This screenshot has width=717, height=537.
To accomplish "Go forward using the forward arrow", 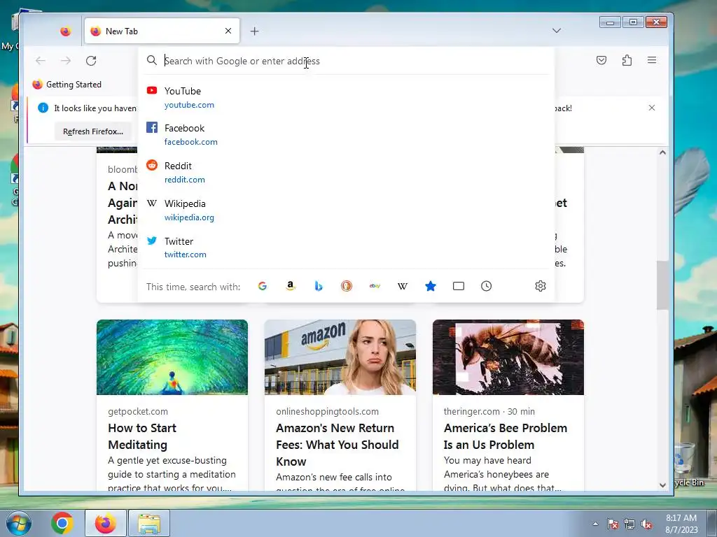I will 66,61.
